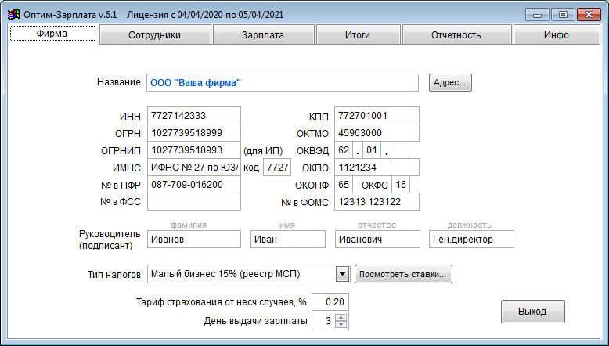Go to the Итоги tab

pos(358,35)
